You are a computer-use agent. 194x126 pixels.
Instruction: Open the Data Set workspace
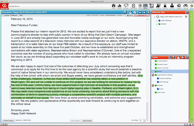pyautogui.click(x=186, y=6)
